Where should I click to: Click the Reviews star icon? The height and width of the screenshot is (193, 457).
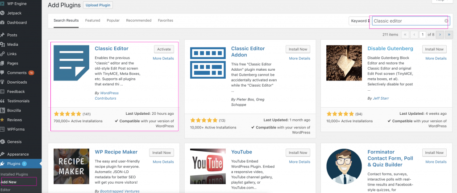[x=2, y=120]
